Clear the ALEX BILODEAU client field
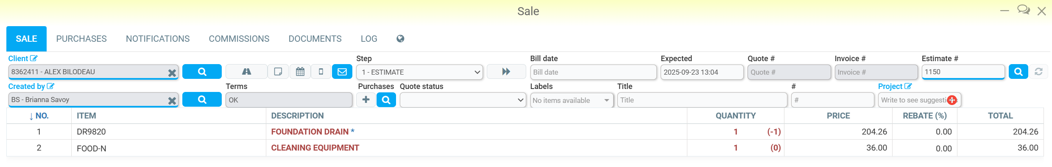 (x=172, y=73)
